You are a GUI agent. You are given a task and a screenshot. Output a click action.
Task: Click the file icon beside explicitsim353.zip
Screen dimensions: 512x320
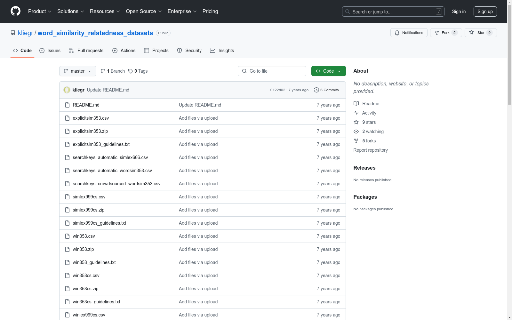(67, 131)
